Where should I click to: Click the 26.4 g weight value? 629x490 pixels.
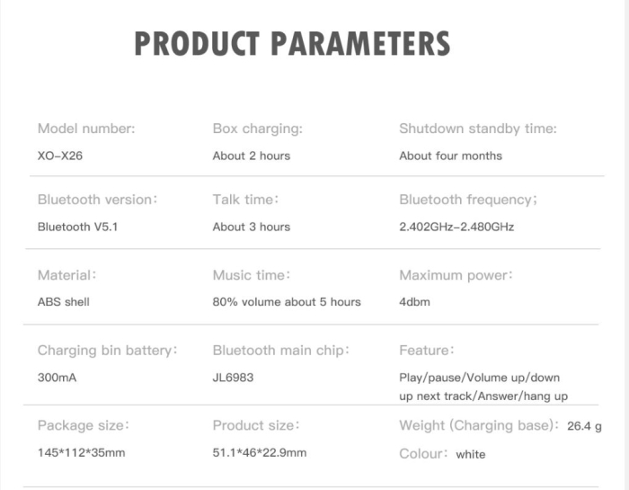584,426
